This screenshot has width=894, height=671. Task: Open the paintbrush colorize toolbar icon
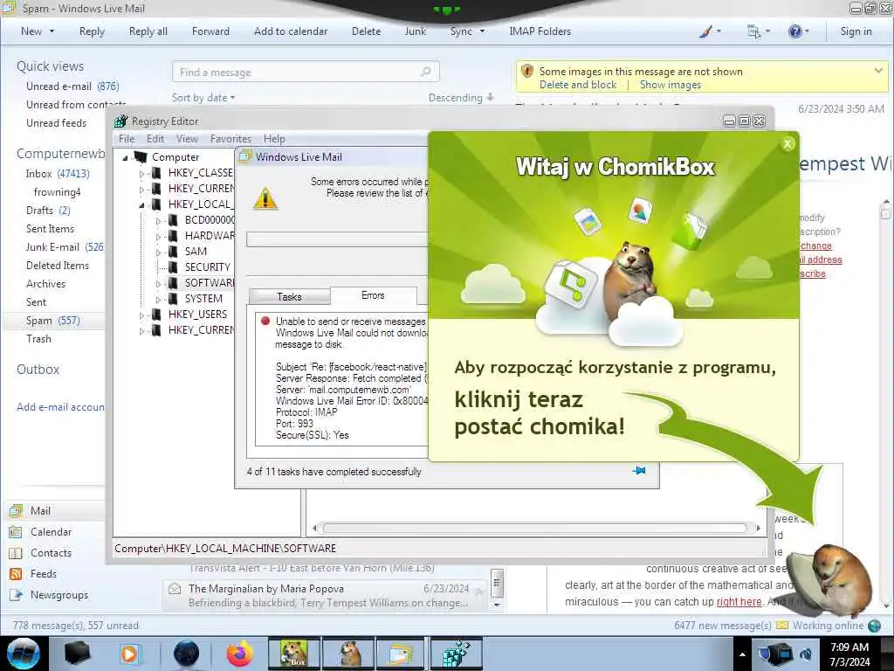[705, 31]
